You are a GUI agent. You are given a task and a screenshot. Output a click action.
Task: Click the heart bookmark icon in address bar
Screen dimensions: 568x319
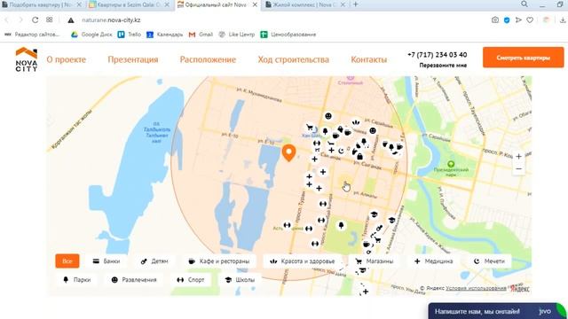pos(530,20)
